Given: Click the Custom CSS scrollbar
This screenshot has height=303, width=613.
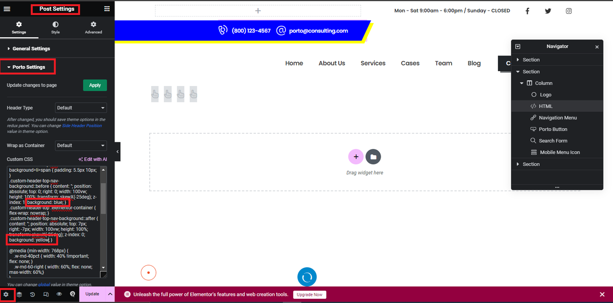Looking at the screenshot, I should click(103, 198).
